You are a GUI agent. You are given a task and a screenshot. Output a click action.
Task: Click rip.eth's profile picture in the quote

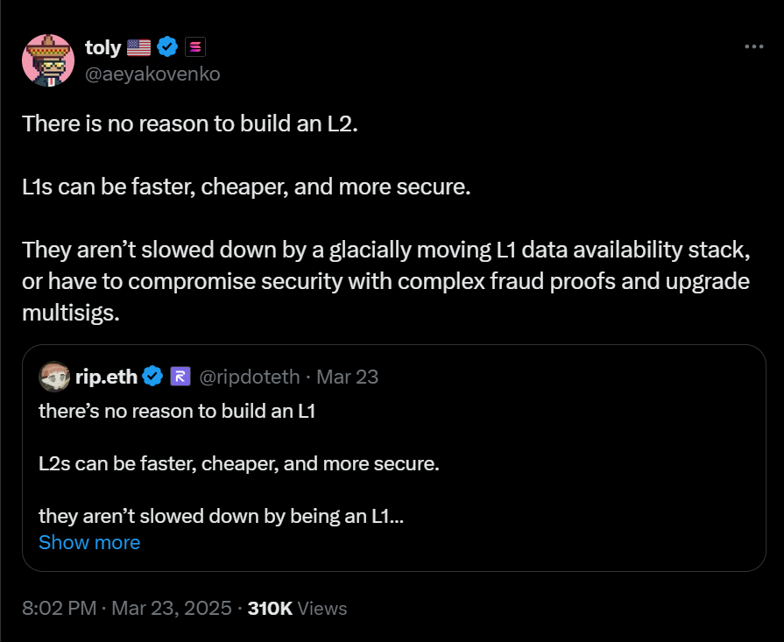click(55, 377)
